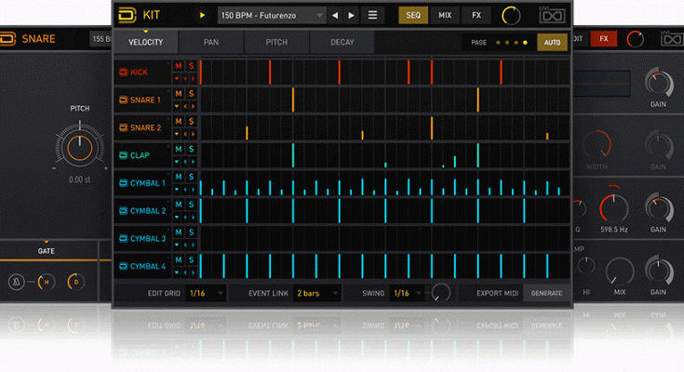Solo the Snare 2 track
This screenshot has width=684, height=372.
click(x=191, y=122)
